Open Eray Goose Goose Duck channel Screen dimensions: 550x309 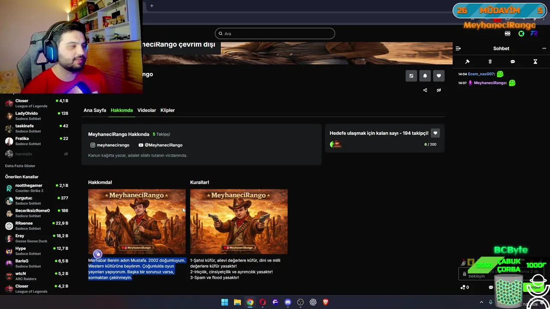pos(37,238)
